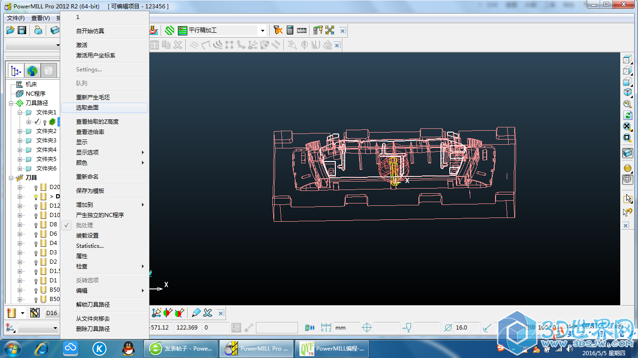Open the QQ penguin taskbar icon
Screen dimensions: 638x358
(128, 348)
